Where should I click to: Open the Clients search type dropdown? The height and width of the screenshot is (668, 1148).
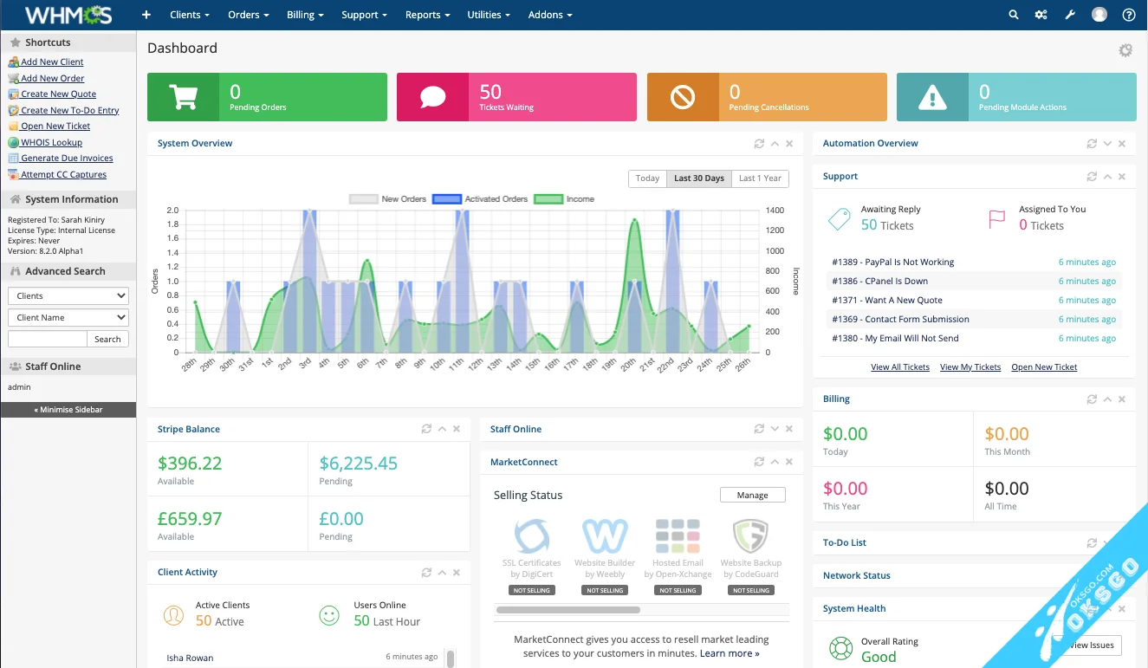click(68, 295)
